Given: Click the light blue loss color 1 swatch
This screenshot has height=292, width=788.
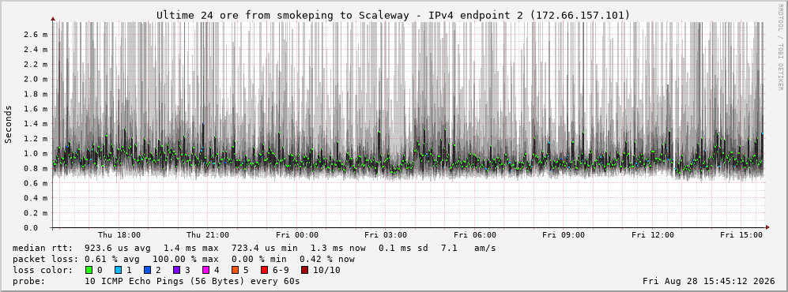Looking at the screenshot, I should pyautogui.click(x=118, y=270).
